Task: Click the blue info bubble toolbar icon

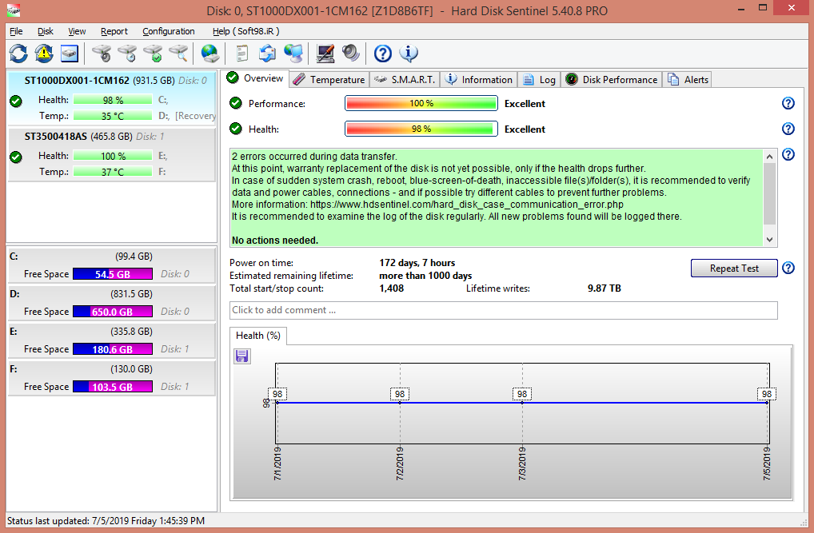Action: coord(409,54)
